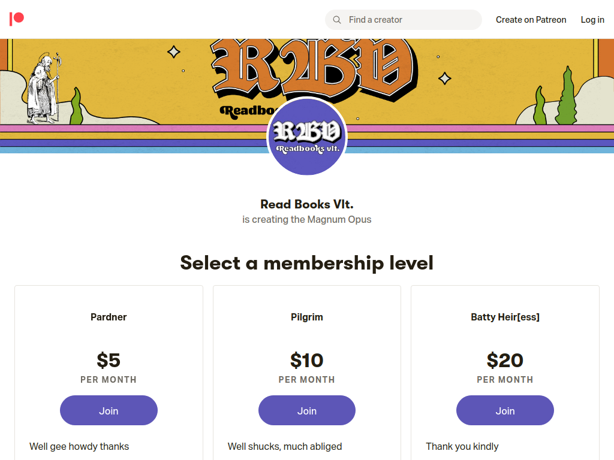Click the Read Books Vlt. creator name
614x460 pixels.
(x=307, y=204)
